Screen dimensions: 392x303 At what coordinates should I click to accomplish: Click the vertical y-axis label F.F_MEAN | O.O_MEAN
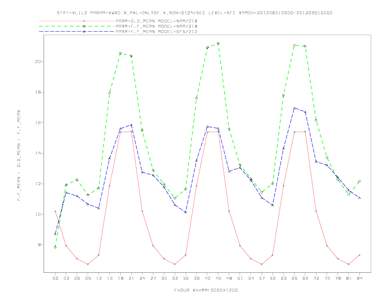coord(19,155)
